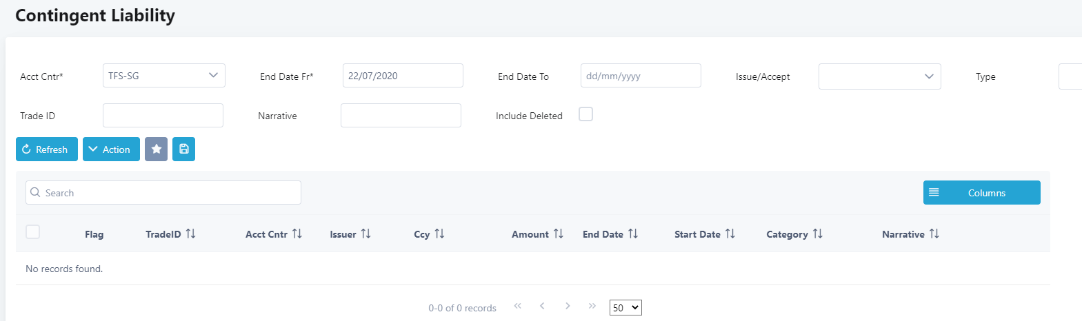Open the Acct Cntr dropdown showing TFS-SG
The height and width of the screenshot is (321, 1082).
163,76
